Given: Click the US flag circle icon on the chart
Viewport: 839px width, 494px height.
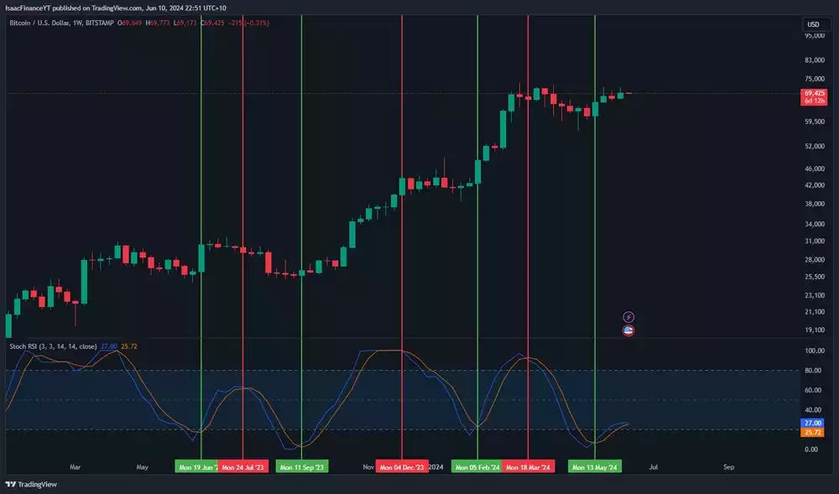Looking at the screenshot, I should coord(628,330).
